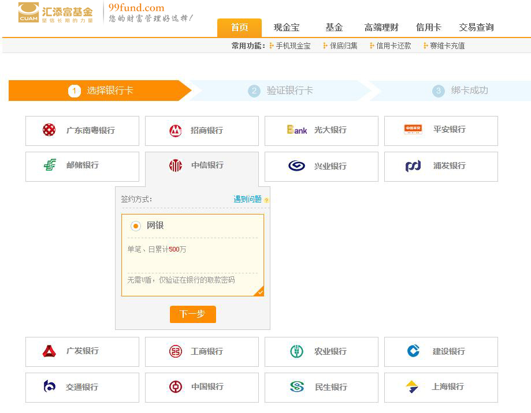Click the 光大银行 Bank logo icon
This screenshot has height=413, width=531.
pyautogui.click(x=297, y=130)
